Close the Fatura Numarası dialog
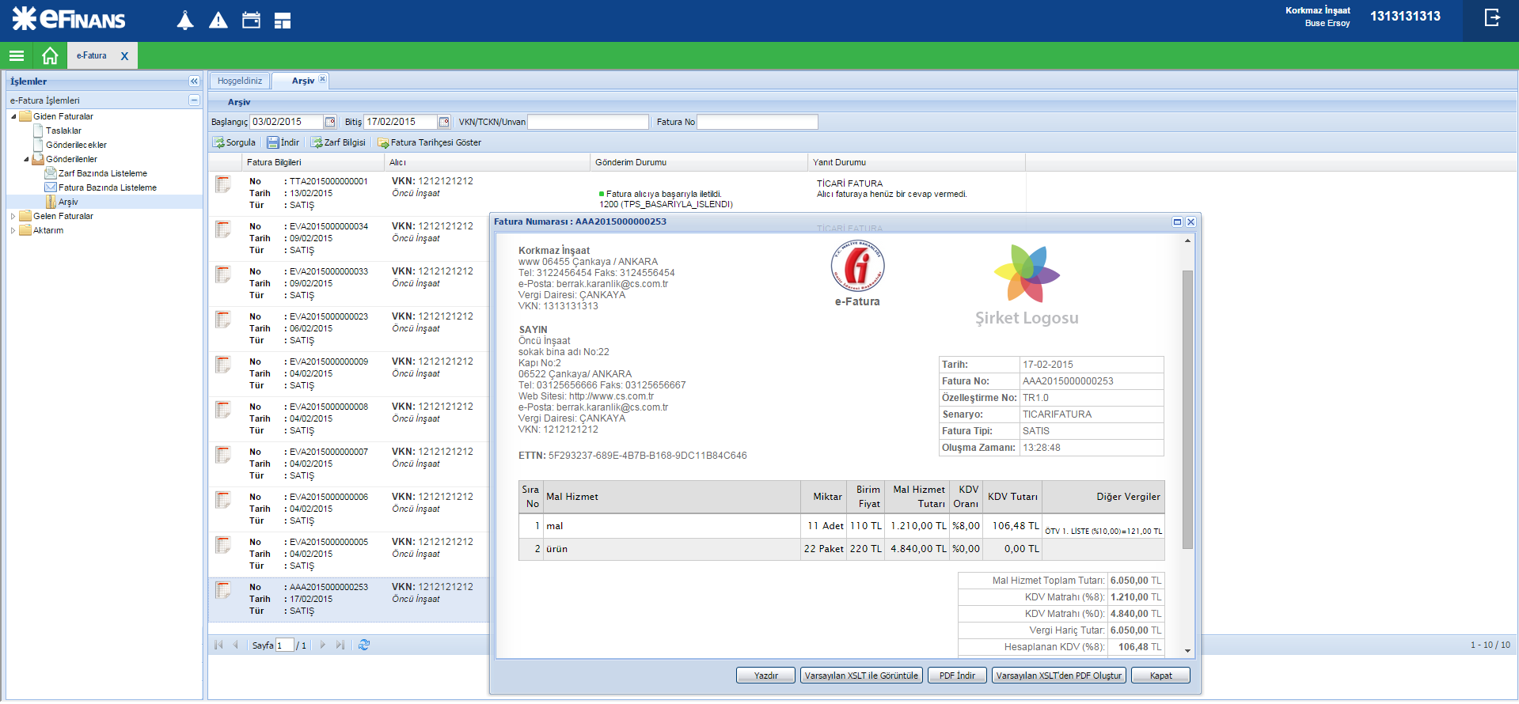Viewport: 1519px width, 704px height. coord(1191,222)
